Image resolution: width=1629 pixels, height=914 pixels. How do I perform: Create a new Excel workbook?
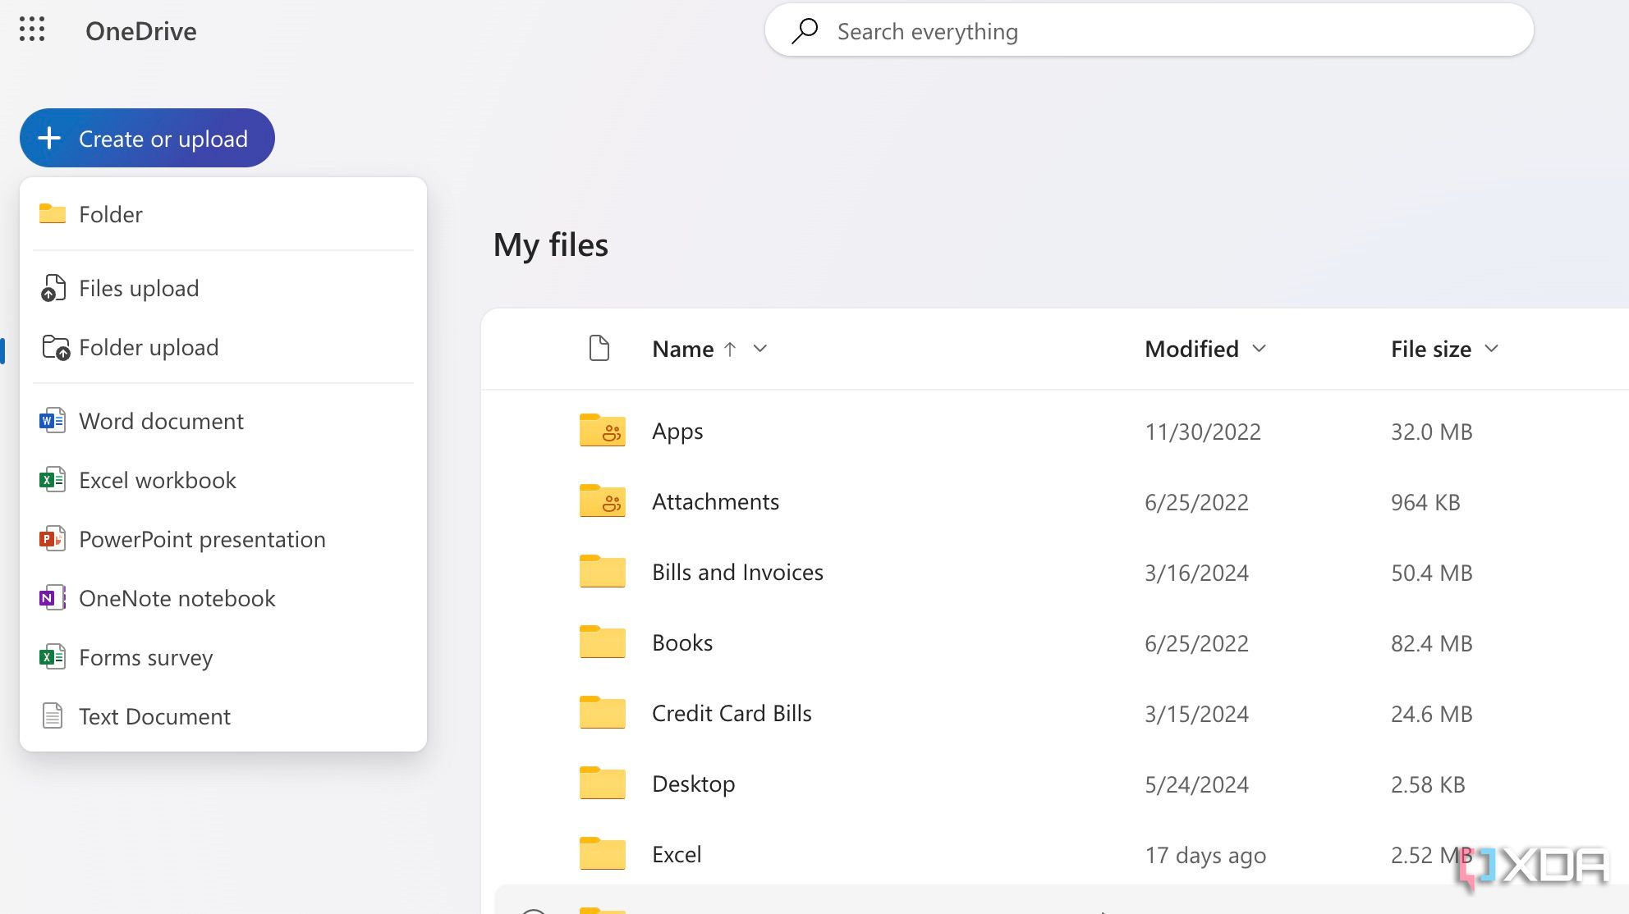[223, 480]
